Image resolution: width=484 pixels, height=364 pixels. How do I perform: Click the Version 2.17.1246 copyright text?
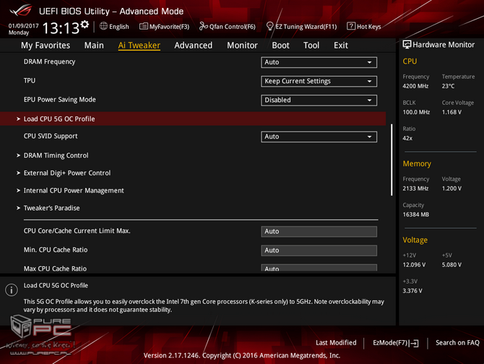242,355
